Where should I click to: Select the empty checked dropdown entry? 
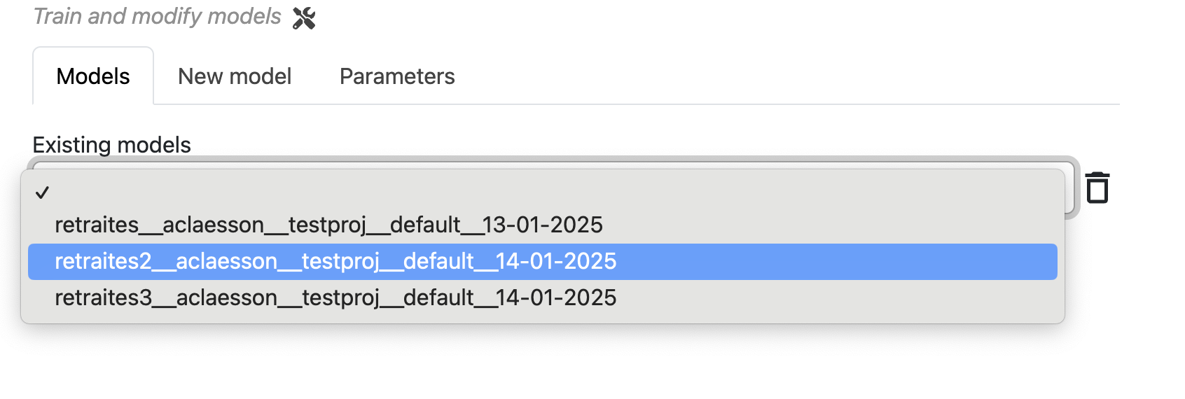tap(543, 192)
